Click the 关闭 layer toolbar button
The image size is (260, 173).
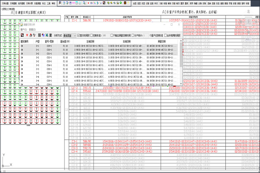point(156,3)
